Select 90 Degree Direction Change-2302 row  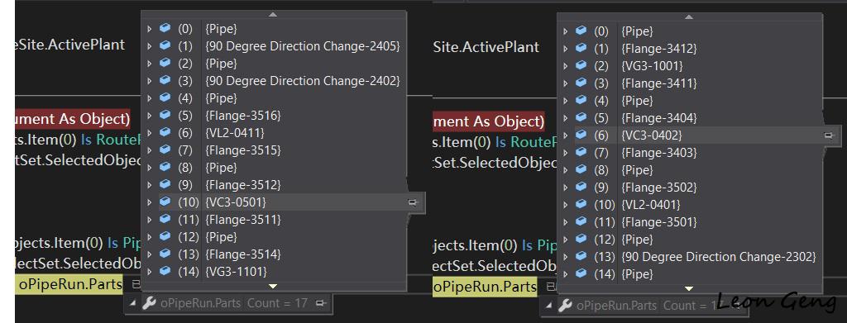coord(690,257)
